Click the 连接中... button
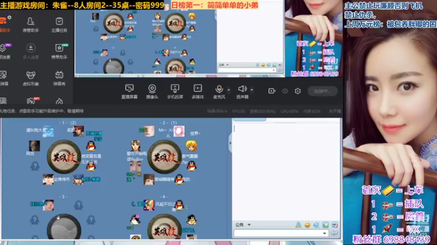 [x=322, y=91]
